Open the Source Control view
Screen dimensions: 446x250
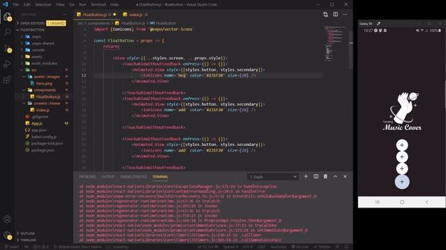click(8, 49)
